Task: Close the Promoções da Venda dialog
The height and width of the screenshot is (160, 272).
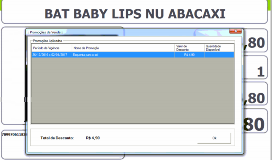Action: click(236, 31)
